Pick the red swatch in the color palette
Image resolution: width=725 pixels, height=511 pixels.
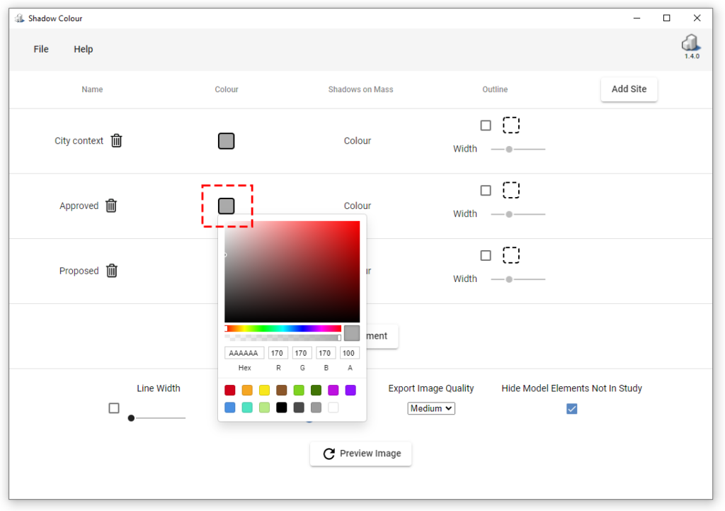click(x=229, y=390)
